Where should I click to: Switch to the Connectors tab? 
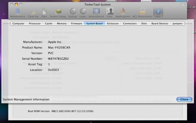(130, 23)
